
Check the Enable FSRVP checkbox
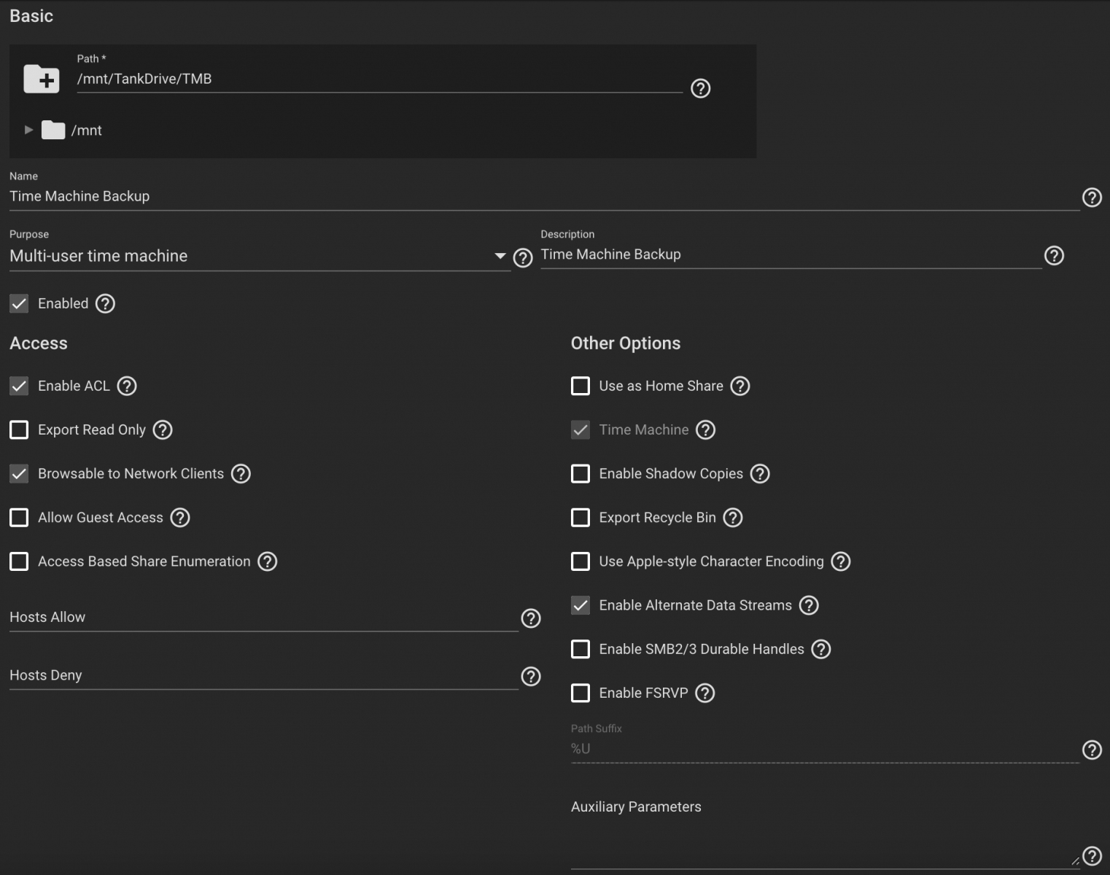pyautogui.click(x=581, y=693)
